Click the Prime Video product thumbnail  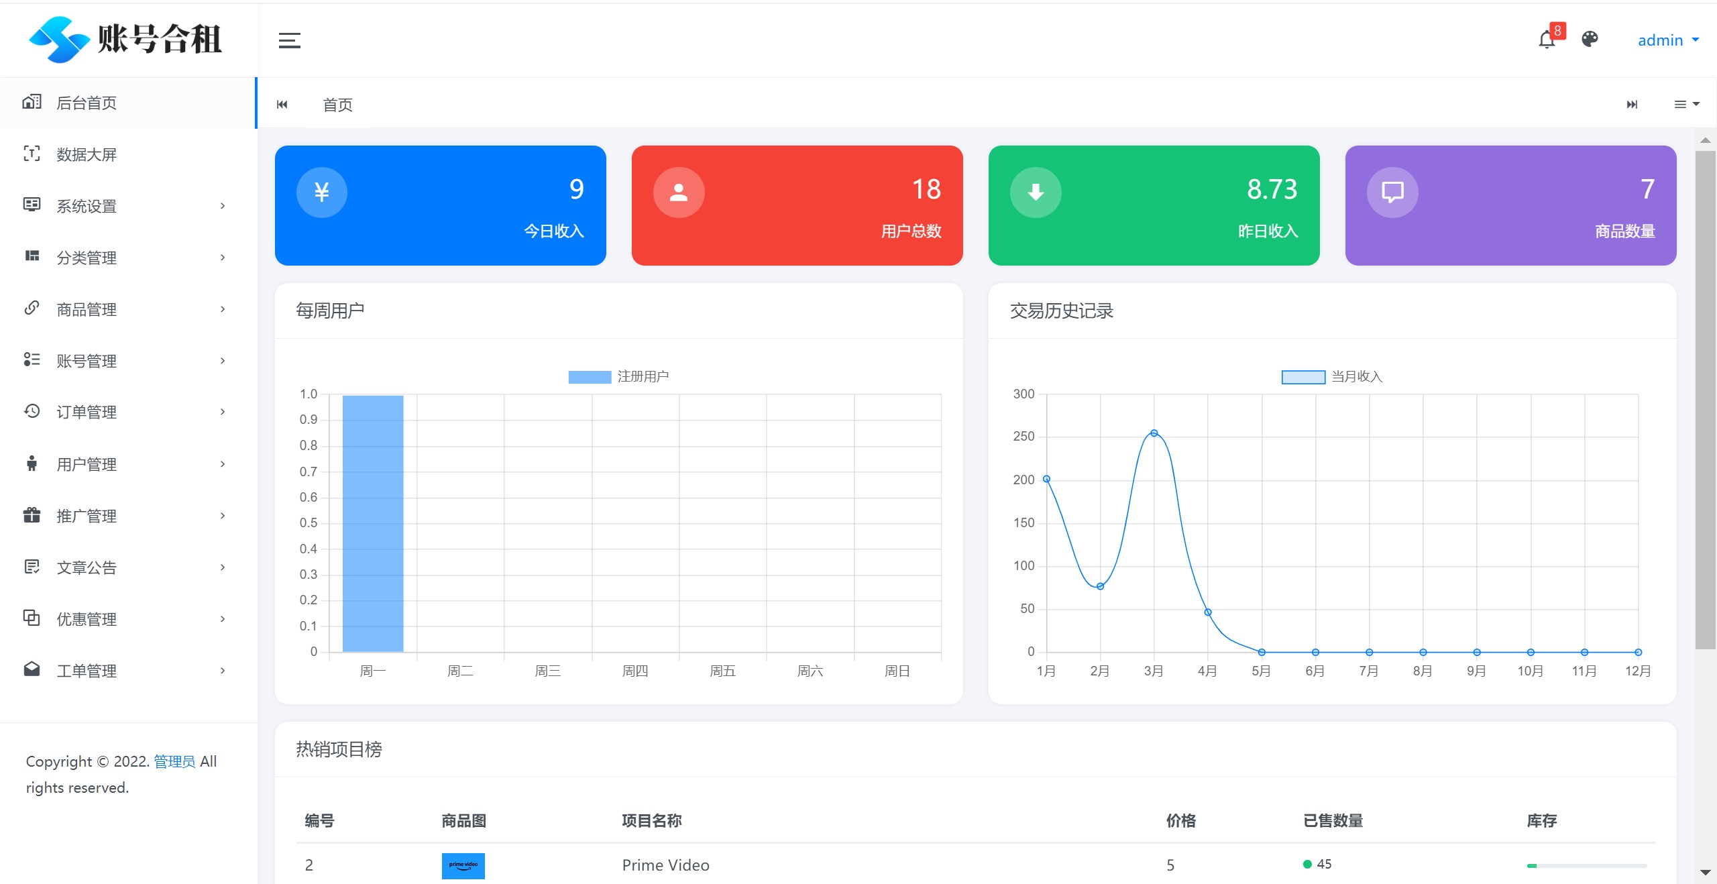[463, 865]
